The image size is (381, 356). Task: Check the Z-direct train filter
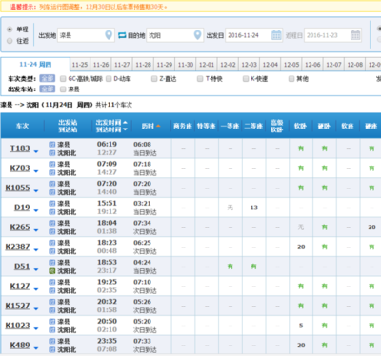tap(154, 79)
